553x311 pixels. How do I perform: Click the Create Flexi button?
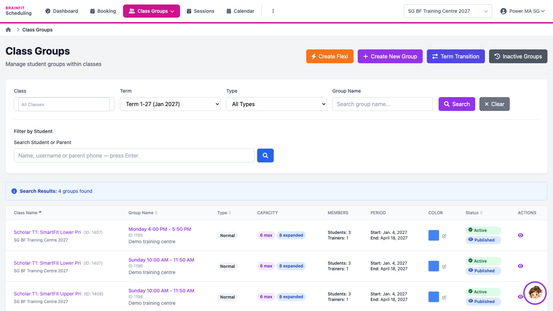[x=330, y=56]
